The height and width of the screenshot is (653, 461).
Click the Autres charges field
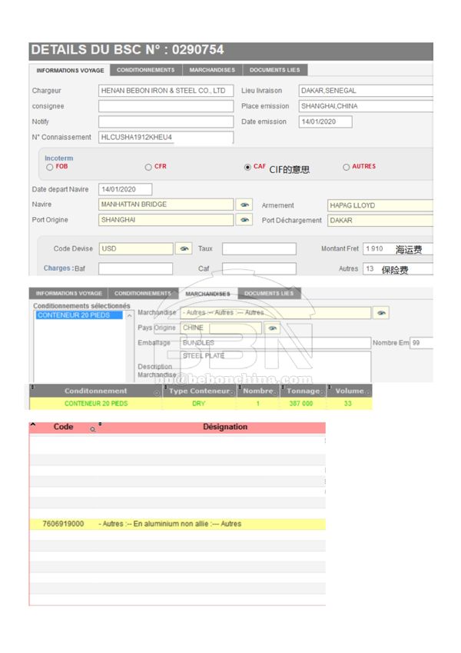[x=398, y=268]
